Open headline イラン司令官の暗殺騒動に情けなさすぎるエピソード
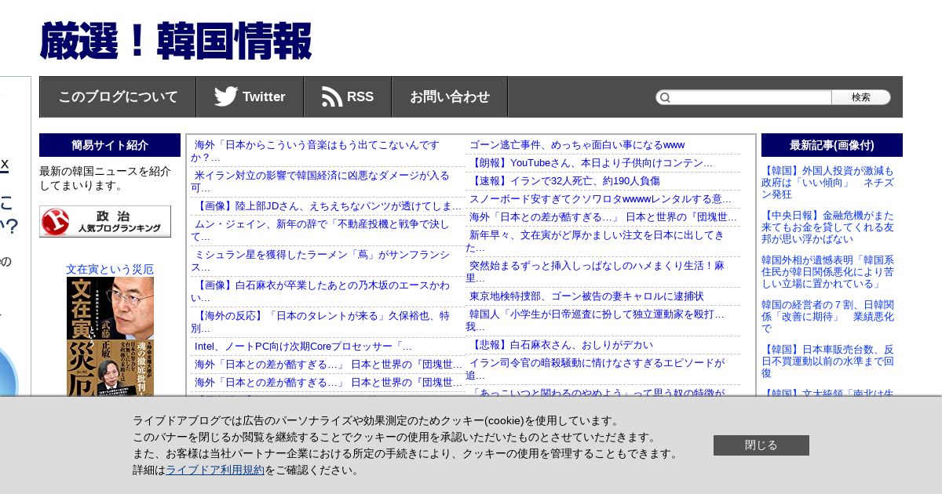This screenshot has height=494, width=942. pos(597,369)
